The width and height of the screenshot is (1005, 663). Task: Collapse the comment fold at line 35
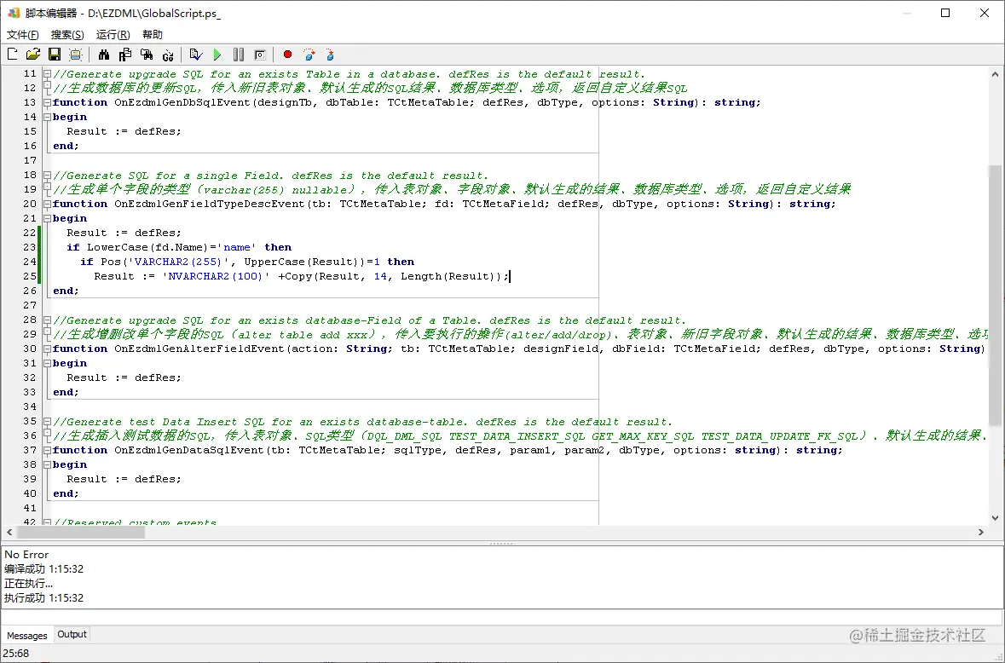(x=47, y=422)
